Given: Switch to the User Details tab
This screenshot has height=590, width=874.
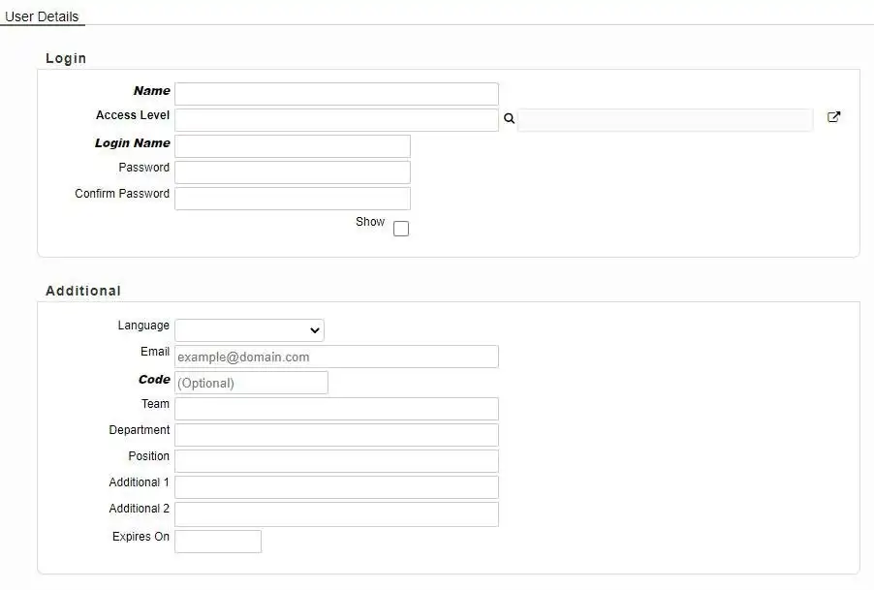Looking at the screenshot, I should click(x=42, y=16).
